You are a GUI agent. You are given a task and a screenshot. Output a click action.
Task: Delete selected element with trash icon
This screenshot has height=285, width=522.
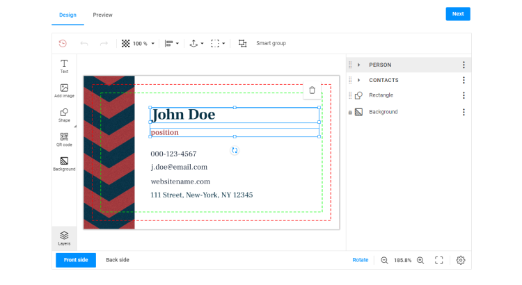point(312,90)
